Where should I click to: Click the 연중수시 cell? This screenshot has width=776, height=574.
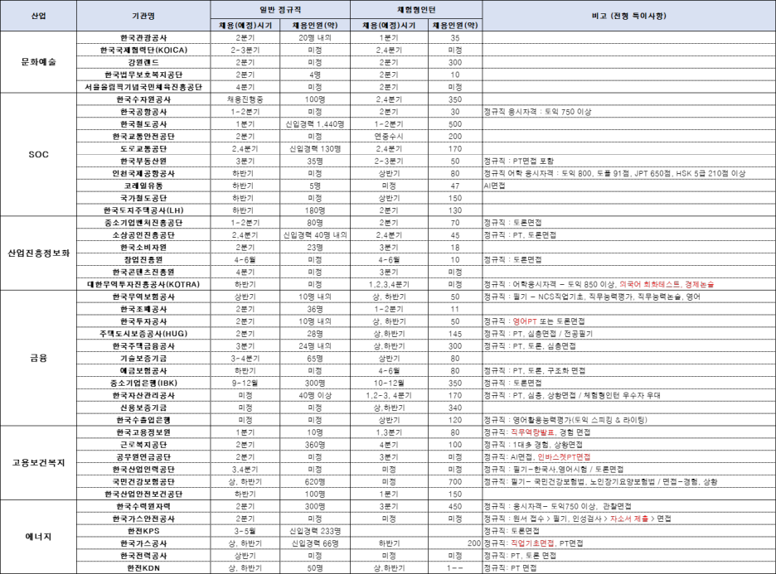coord(389,137)
